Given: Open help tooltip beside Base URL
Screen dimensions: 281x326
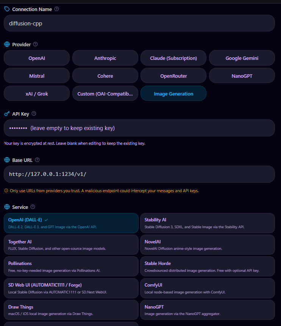Looking at the screenshot, I should point(37,160).
